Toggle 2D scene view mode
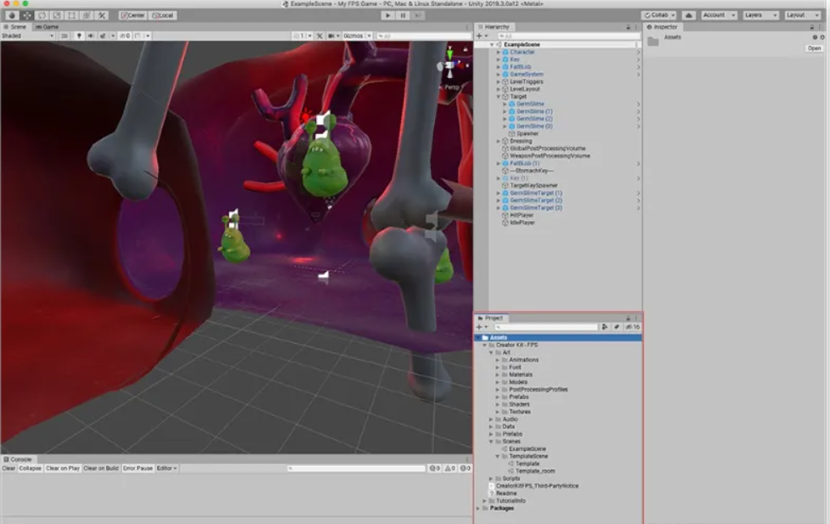The width and height of the screenshot is (830, 524). coord(65,36)
